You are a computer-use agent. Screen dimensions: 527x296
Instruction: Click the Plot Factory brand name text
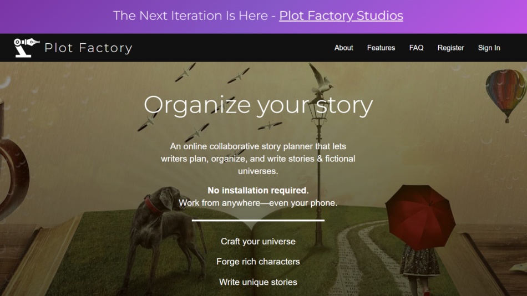coord(88,48)
